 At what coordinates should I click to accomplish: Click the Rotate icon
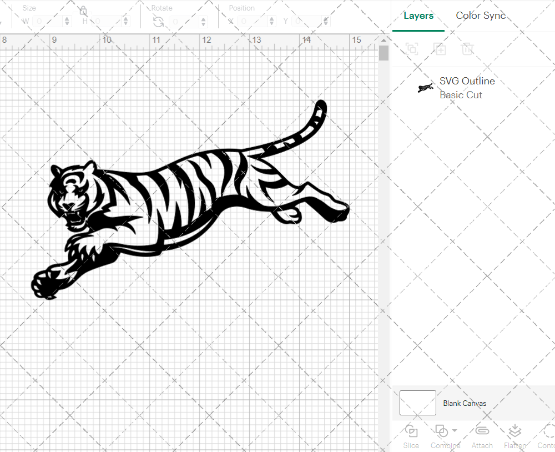coord(158,22)
